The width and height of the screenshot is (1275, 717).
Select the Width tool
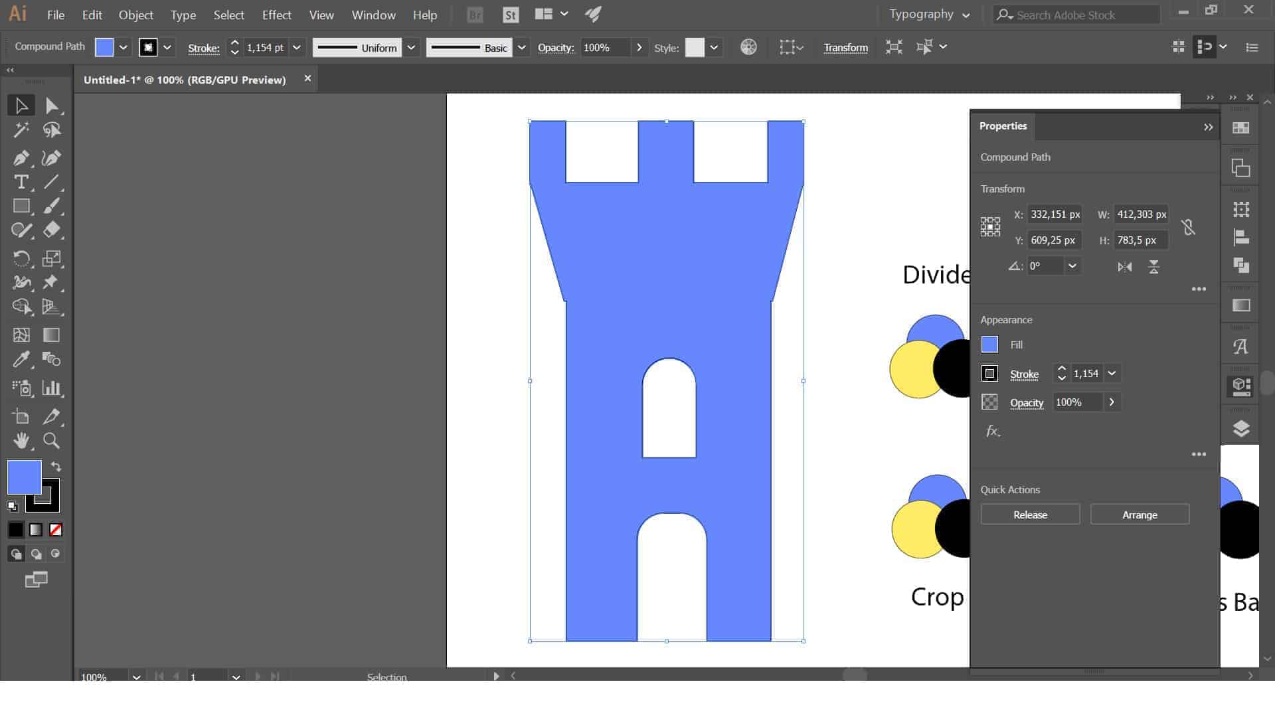[21, 283]
